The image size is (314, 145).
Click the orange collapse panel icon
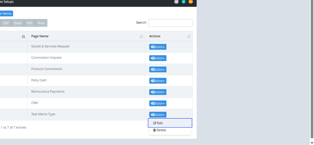click(190, 2)
